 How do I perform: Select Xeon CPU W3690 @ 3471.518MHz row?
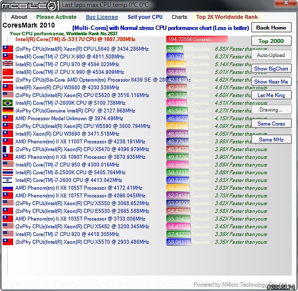click(68, 134)
